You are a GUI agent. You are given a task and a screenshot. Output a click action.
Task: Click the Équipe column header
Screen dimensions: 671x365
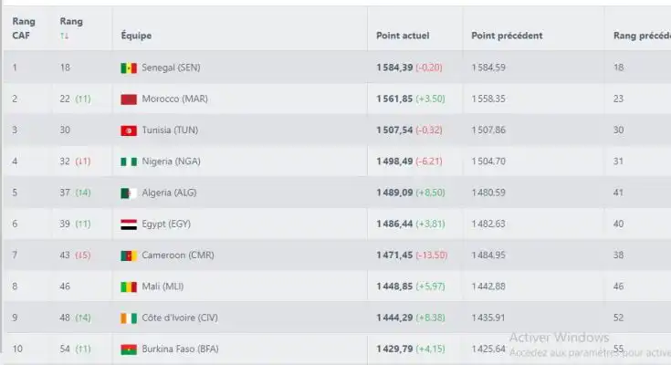pyautogui.click(x=136, y=36)
